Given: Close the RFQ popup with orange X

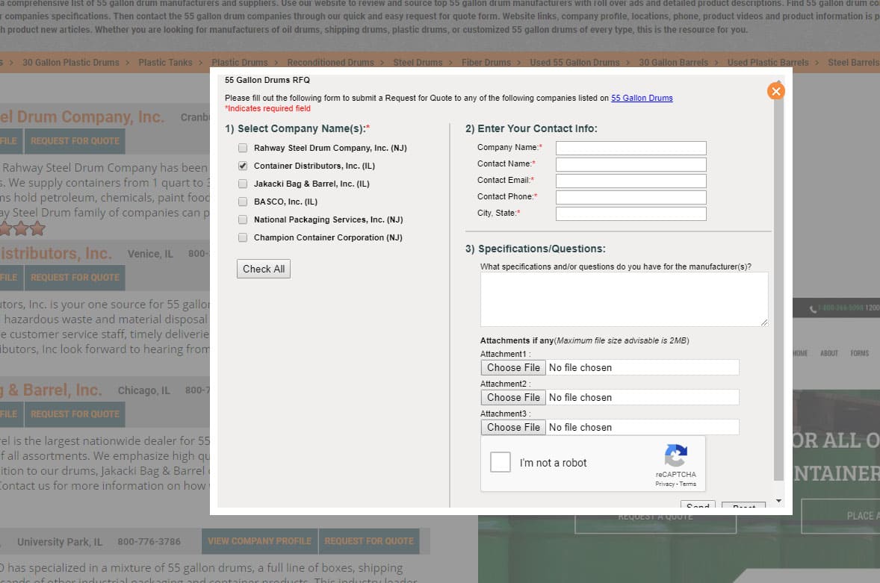Looking at the screenshot, I should click(775, 91).
